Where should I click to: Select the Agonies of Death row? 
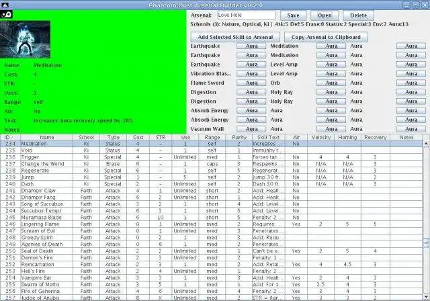click(212, 245)
